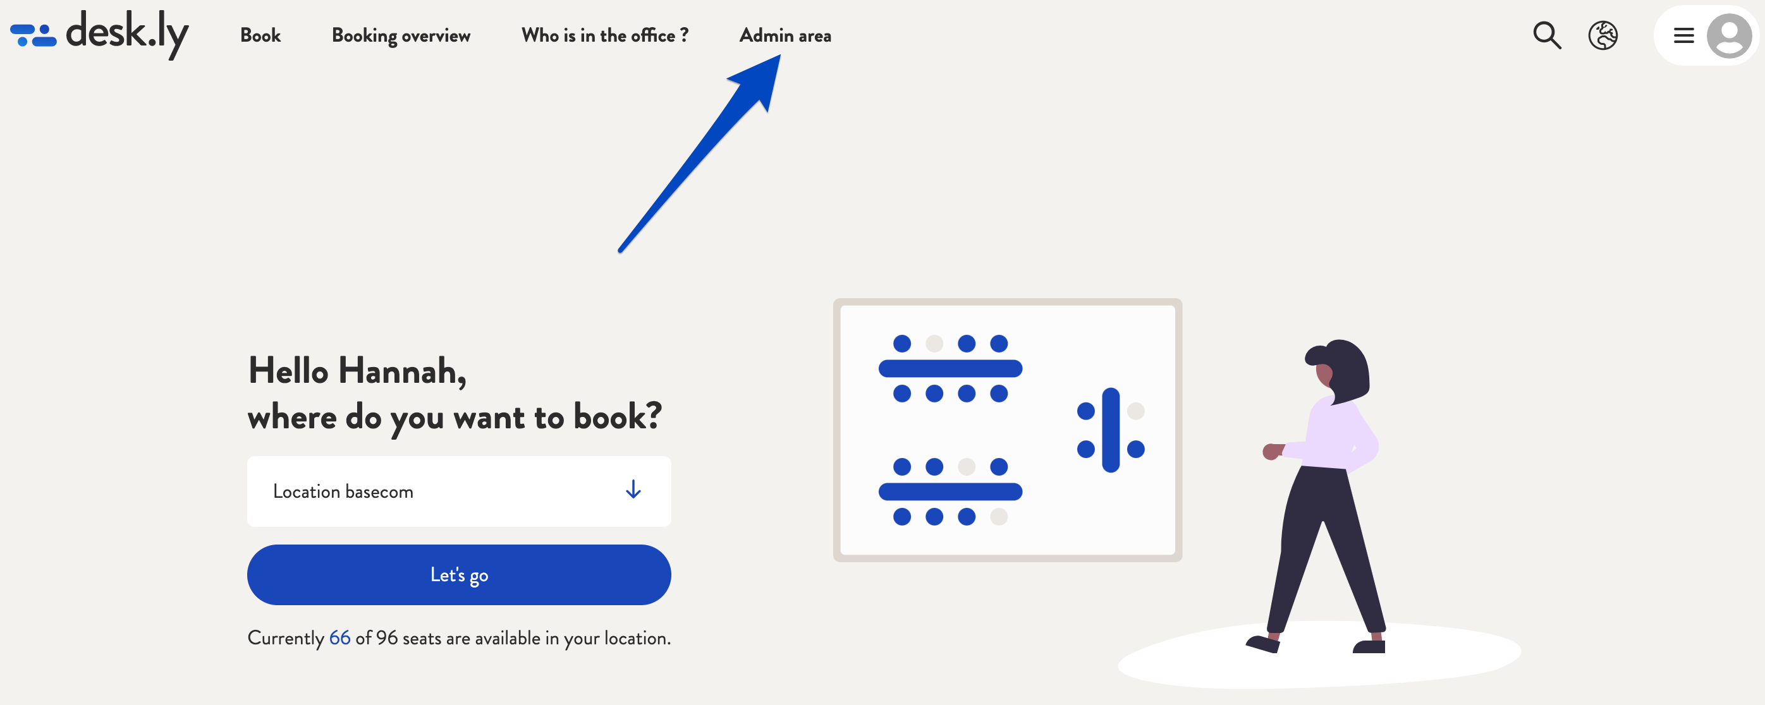Click the globe/language icon

tap(1603, 35)
